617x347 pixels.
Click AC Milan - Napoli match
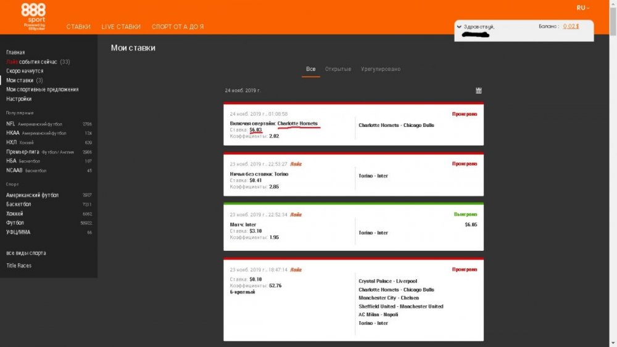click(x=378, y=314)
